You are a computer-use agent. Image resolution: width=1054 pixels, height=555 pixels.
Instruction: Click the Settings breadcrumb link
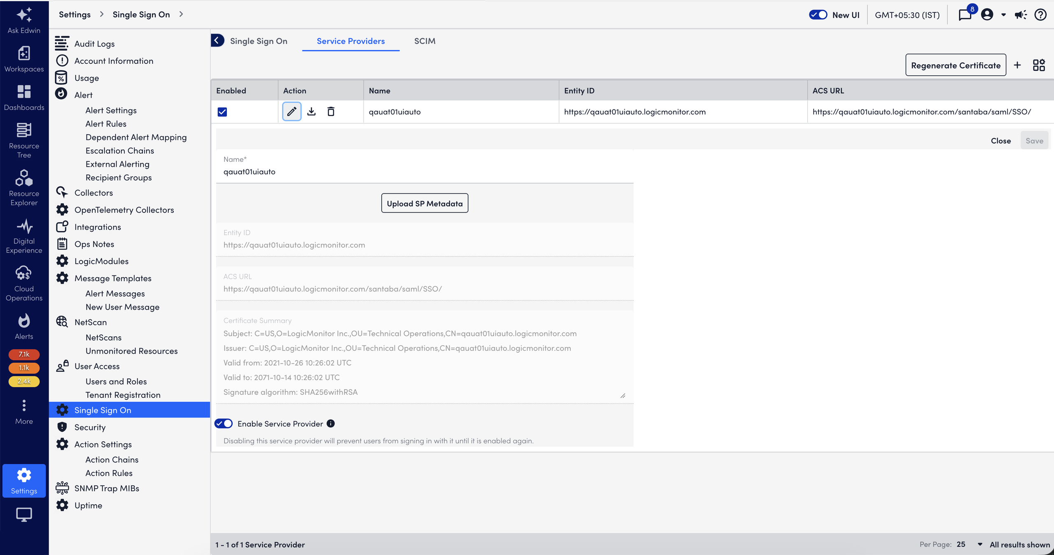pos(75,14)
